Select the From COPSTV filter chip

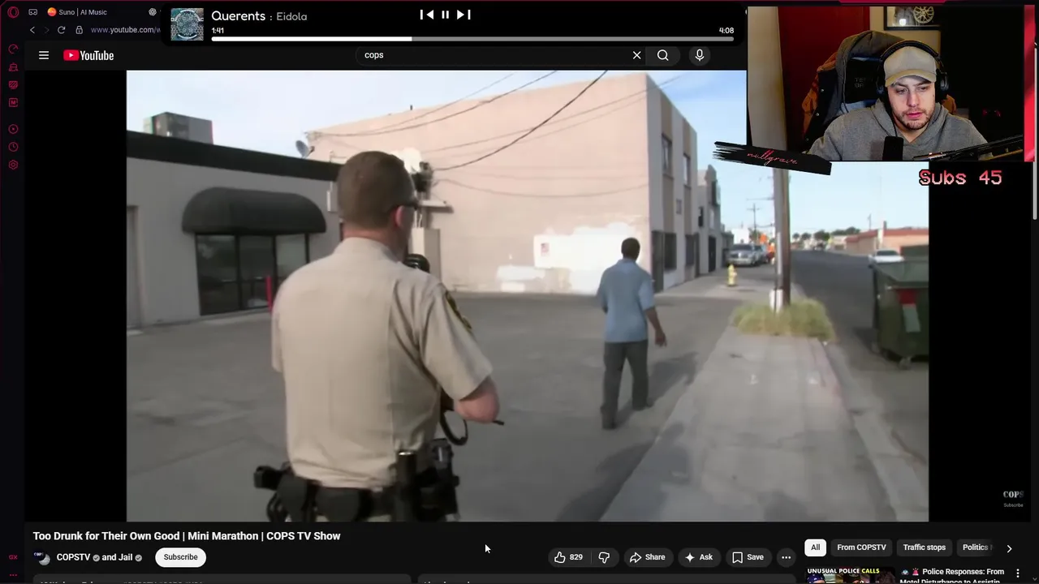pyautogui.click(x=861, y=547)
